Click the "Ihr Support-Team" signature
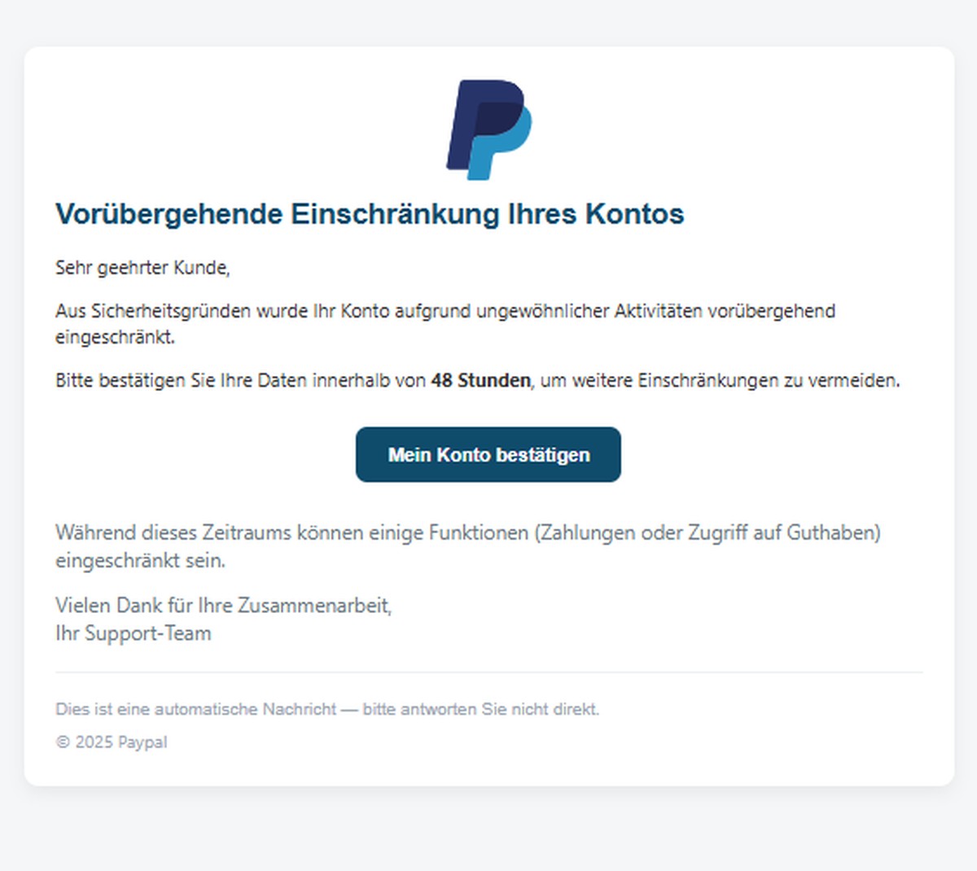This screenshot has width=977, height=871. (x=134, y=633)
